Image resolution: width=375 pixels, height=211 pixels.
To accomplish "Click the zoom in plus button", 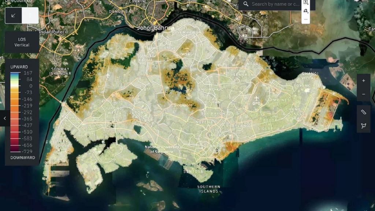I will (x=363, y=81).
